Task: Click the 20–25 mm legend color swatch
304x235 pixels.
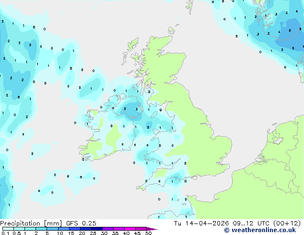Action: 85,229
